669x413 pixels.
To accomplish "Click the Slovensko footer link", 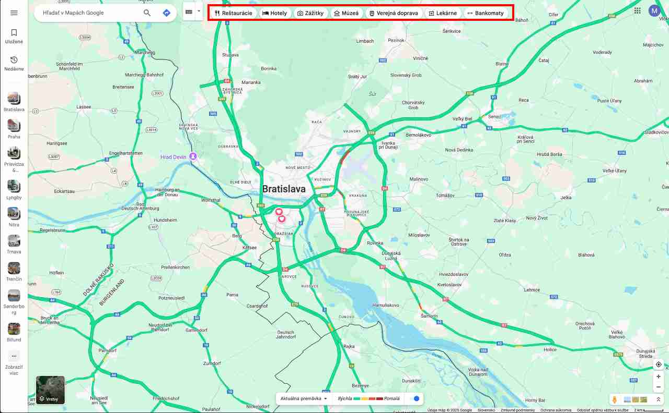I will 486,410.
